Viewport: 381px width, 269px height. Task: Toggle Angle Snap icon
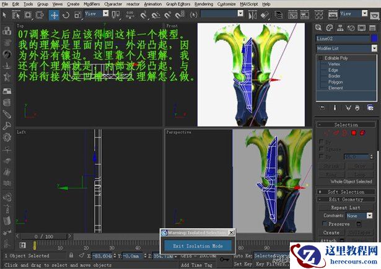click(x=155, y=15)
